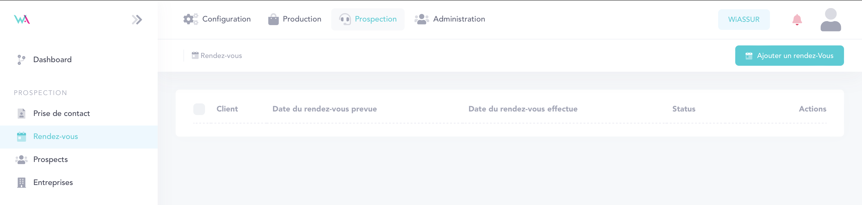Open the user profile avatar
Screen dimensions: 862x205
pyautogui.click(x=830, y=20)
